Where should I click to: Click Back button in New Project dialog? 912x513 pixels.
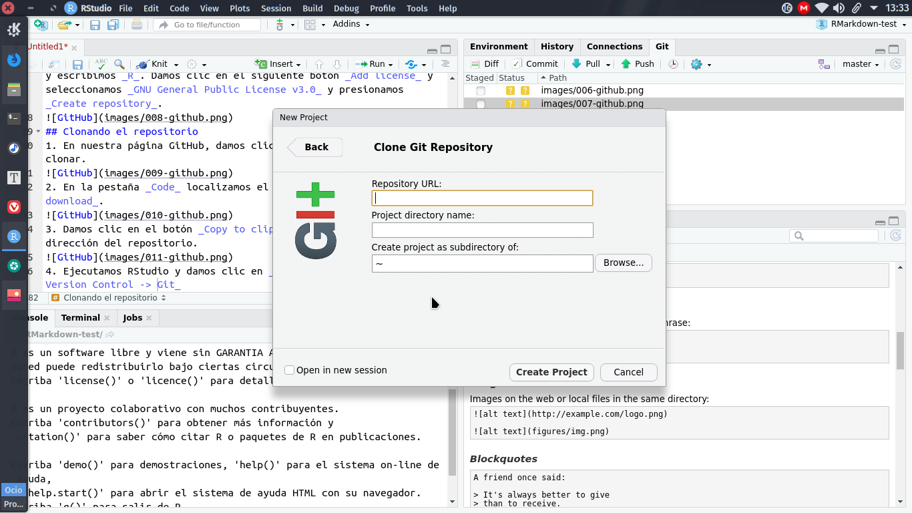(x=315, y=147)
